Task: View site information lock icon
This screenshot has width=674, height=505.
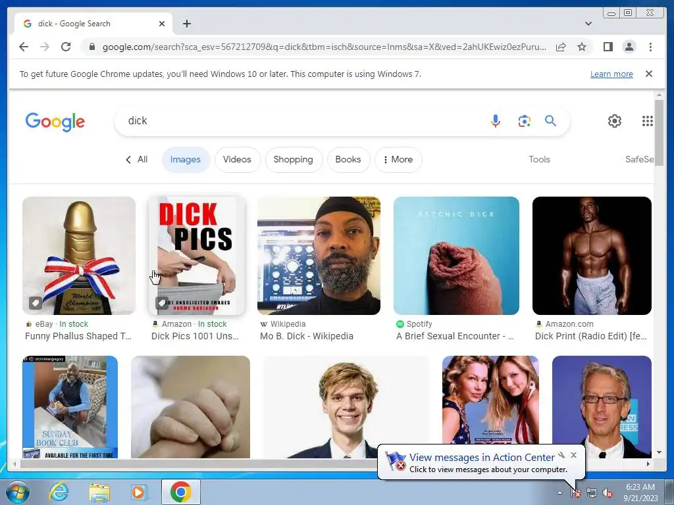Action: 91,47
